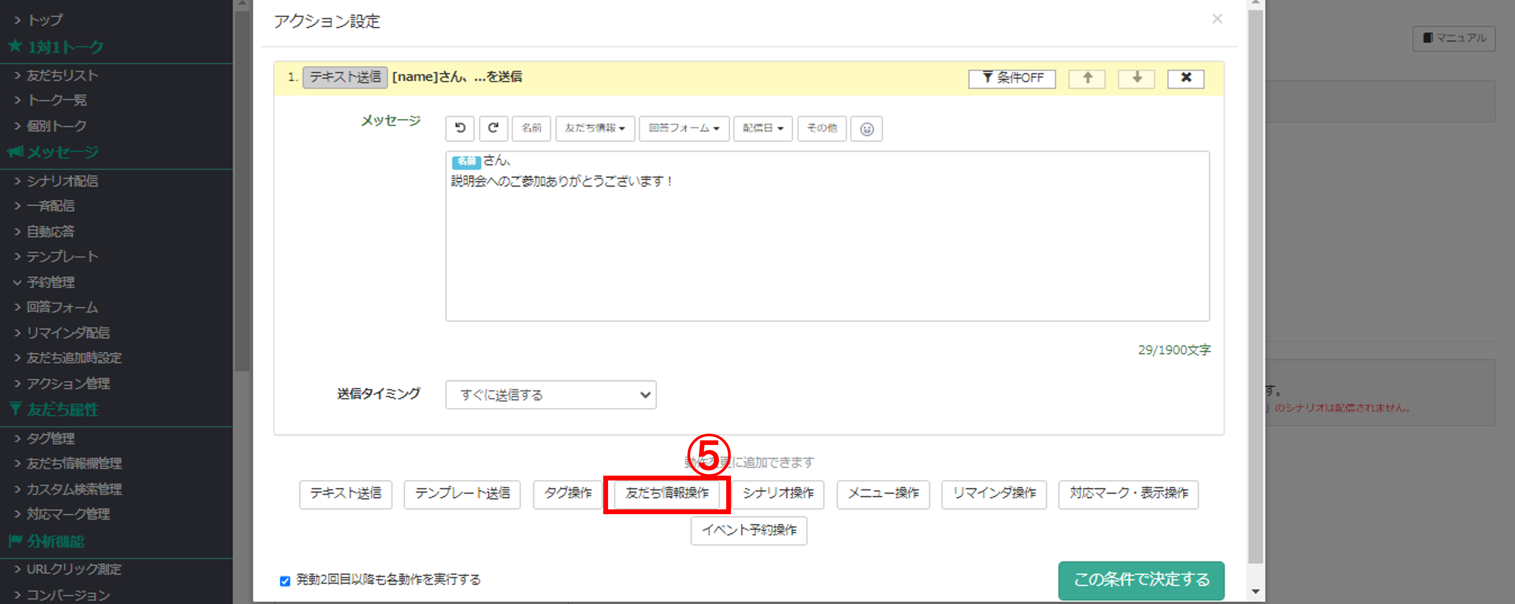The width and height of the screenshot is (1515, 604).
Task: Delete action 1 with the X button
Action: (1185, 78)
